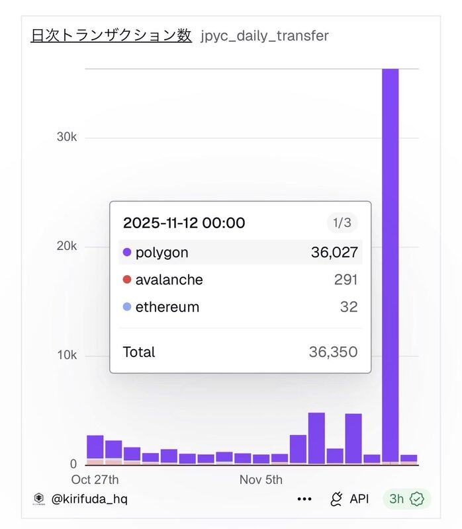Viewport: 462px width, 529px height.
Task: Click the Nov 5th axis label
Action: 261,479
